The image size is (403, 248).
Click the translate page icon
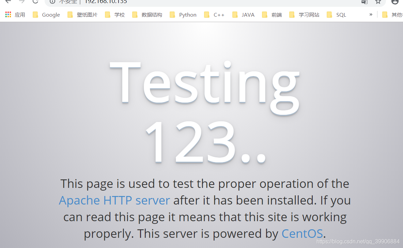pos(364,2)
